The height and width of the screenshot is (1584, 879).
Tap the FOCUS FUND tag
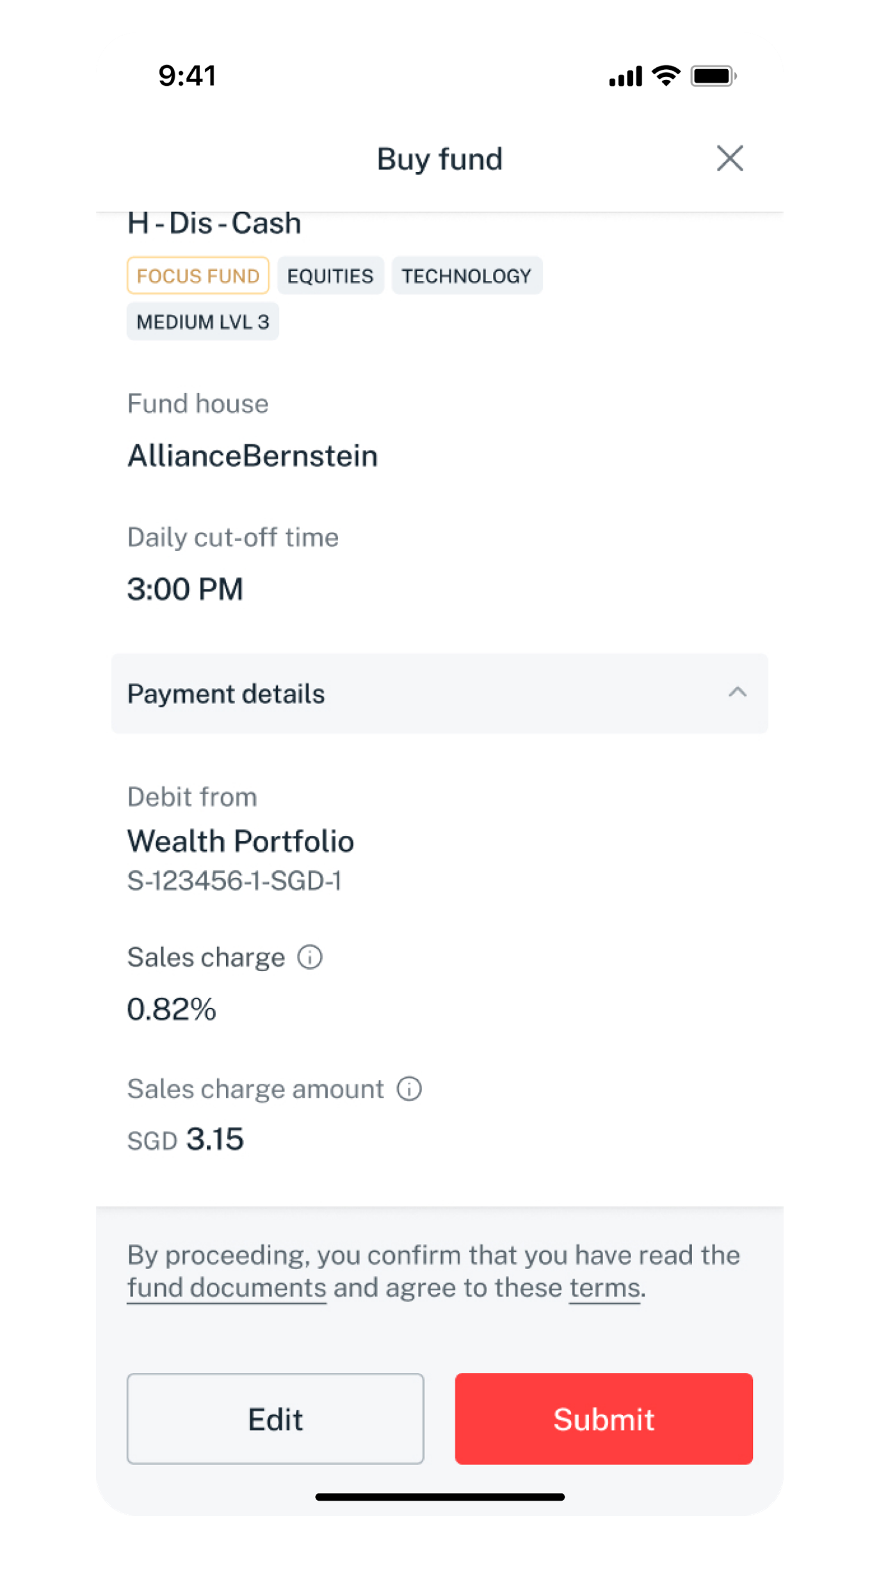click(198, 276)
